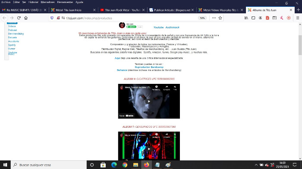Show sidebars via the toolbar icon
The image size is (302, 169).
[253, 18]
